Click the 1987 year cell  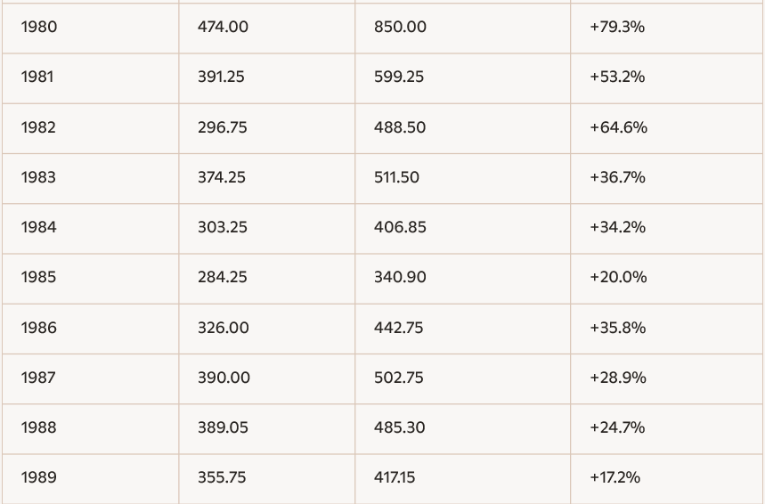(38, 378)
